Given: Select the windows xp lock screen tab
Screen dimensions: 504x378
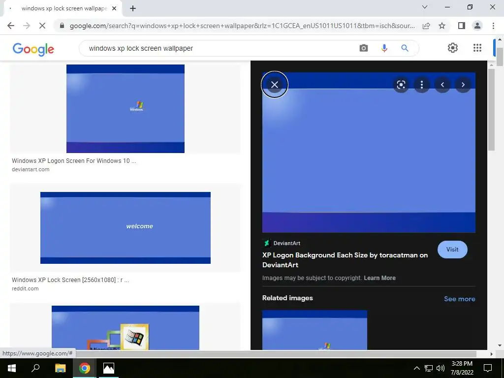Looking at the screenshot, I should [63, 8].
